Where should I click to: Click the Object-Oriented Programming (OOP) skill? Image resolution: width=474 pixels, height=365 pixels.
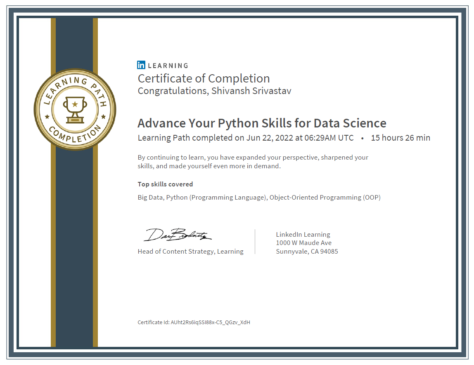pyautogui.click(x=324, y=198)
